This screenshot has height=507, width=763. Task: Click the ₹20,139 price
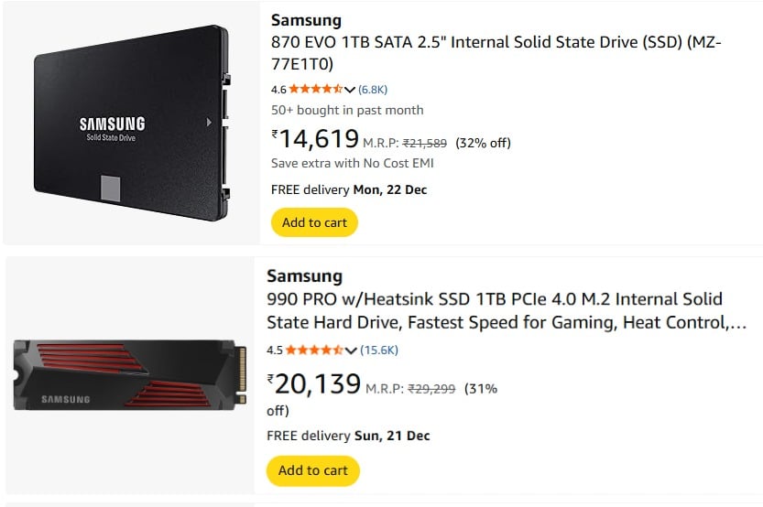313,384
